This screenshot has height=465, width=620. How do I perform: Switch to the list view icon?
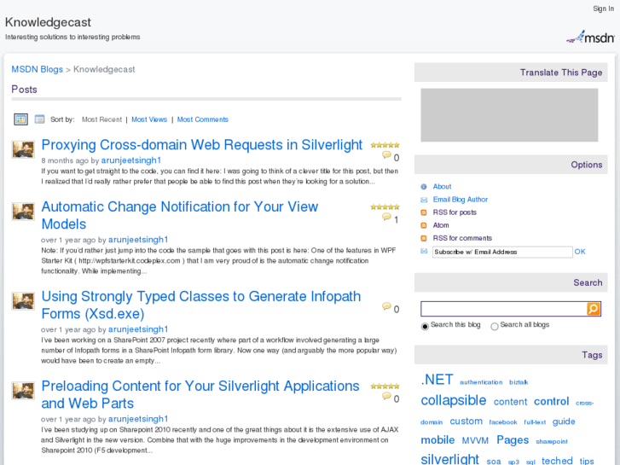pyautogui.click(x=39, y=119)
